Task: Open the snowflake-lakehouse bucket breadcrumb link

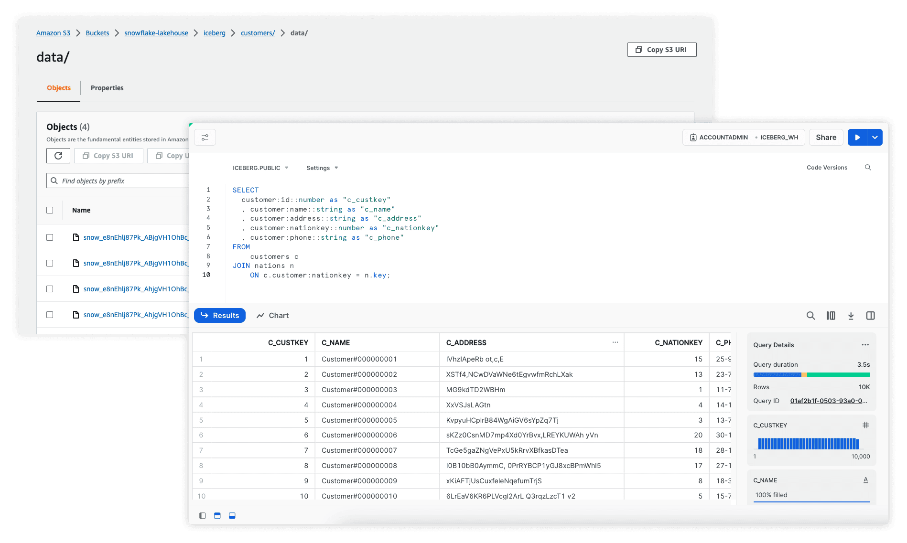Action: (156, 33)
